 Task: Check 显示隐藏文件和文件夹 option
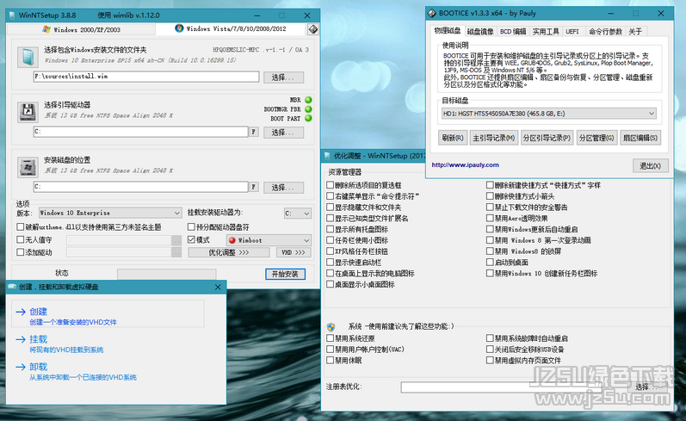click(331, 207)
